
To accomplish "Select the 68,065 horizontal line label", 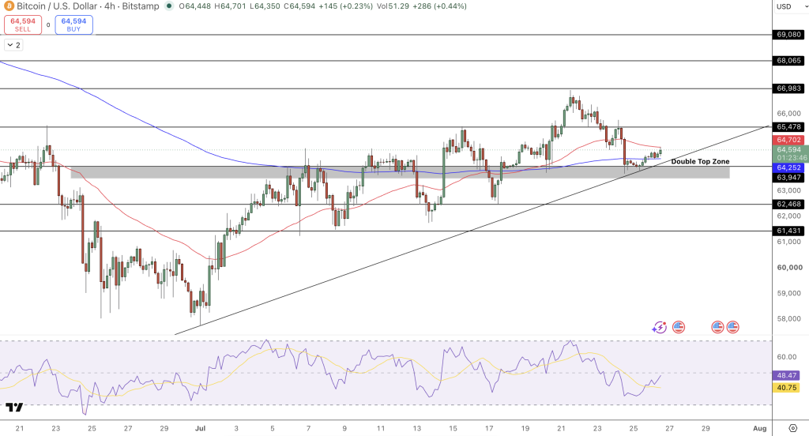I will (788, 60).
